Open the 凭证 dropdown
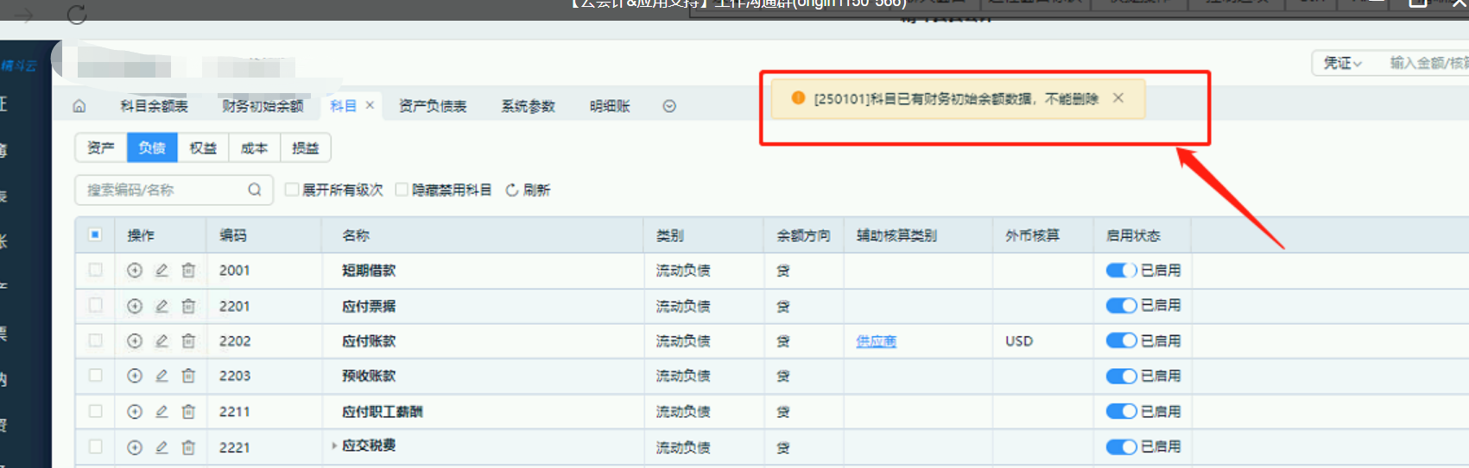The width and height of the screenshot is (1469, 468). pos(1342,63)
